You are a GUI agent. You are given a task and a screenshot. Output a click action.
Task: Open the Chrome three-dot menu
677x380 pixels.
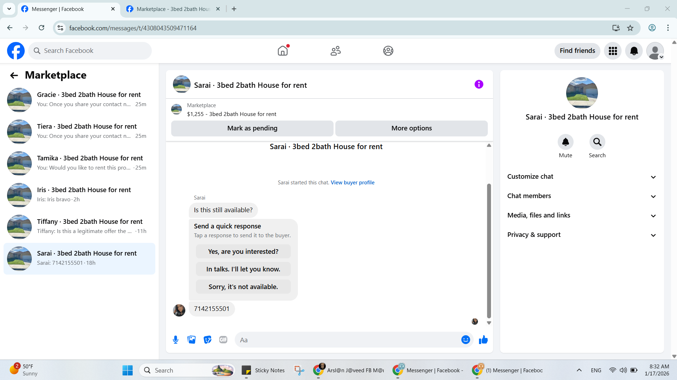668,28
